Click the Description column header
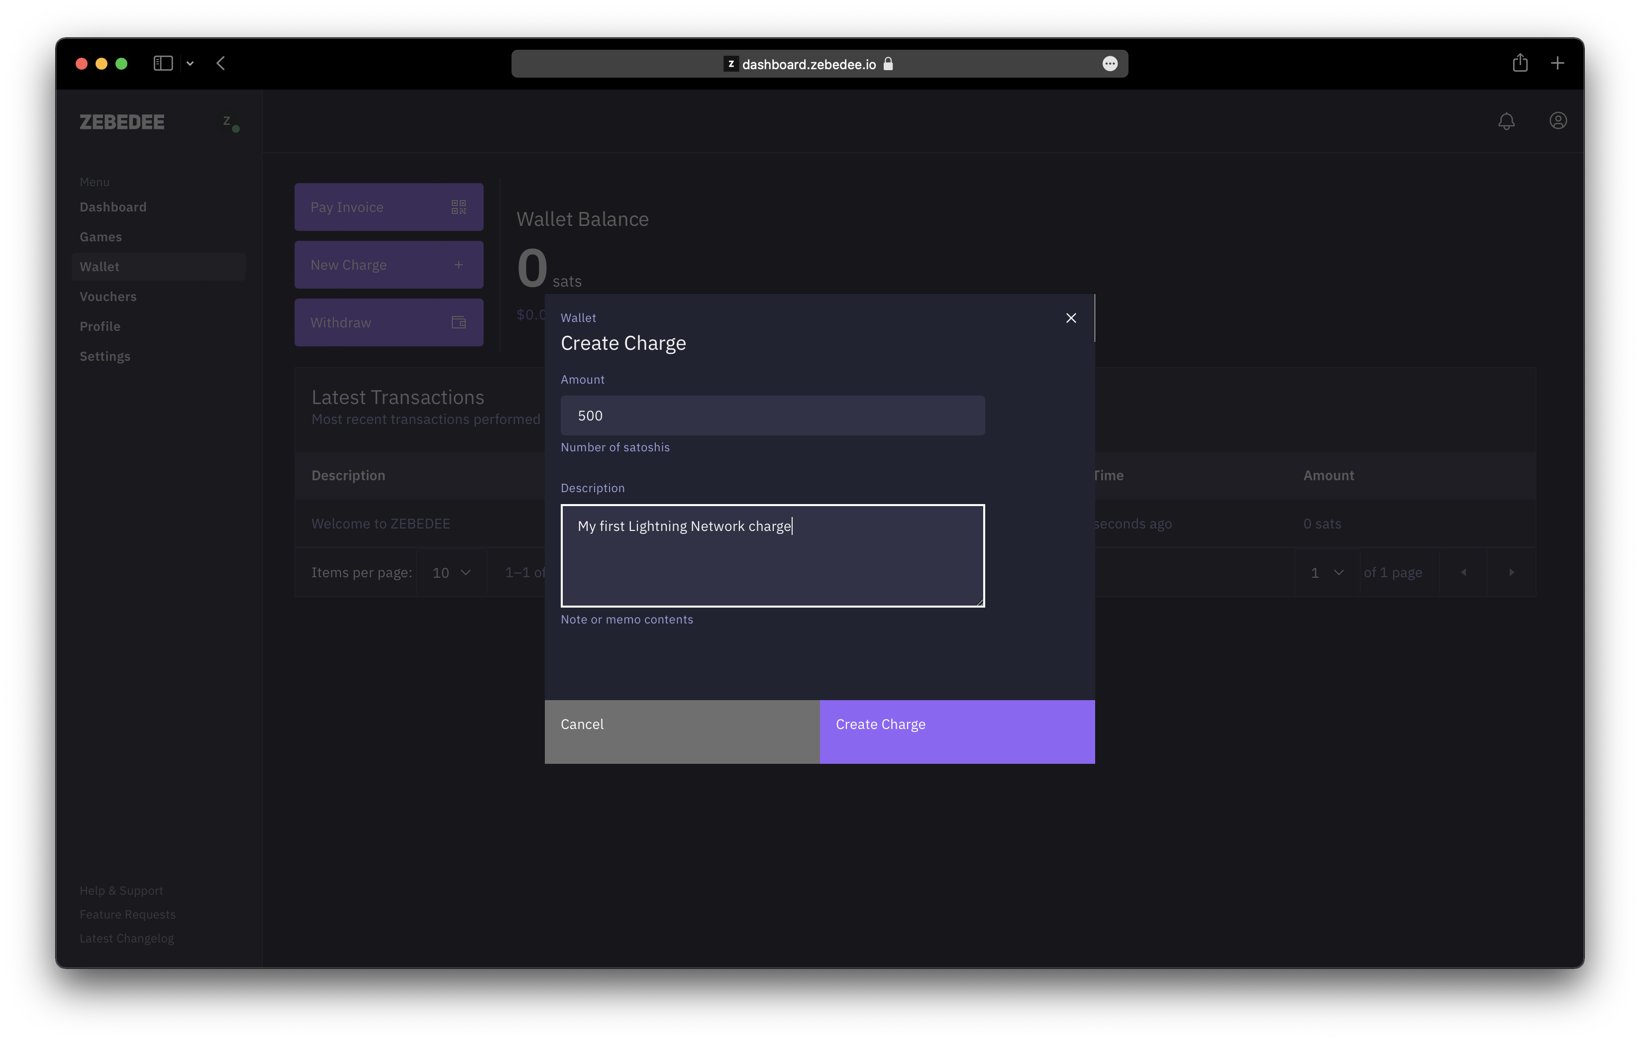The height and width of the screenshot is (1042, 1640). coord(348,475)
